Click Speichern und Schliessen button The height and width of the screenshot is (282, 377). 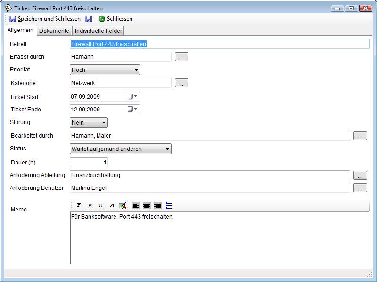tap(45, 19)
